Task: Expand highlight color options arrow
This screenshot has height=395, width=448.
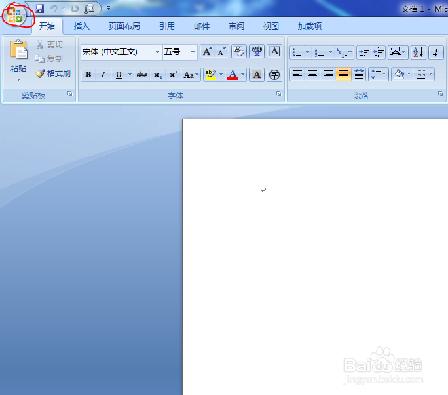Action: [x=221, y=75]
